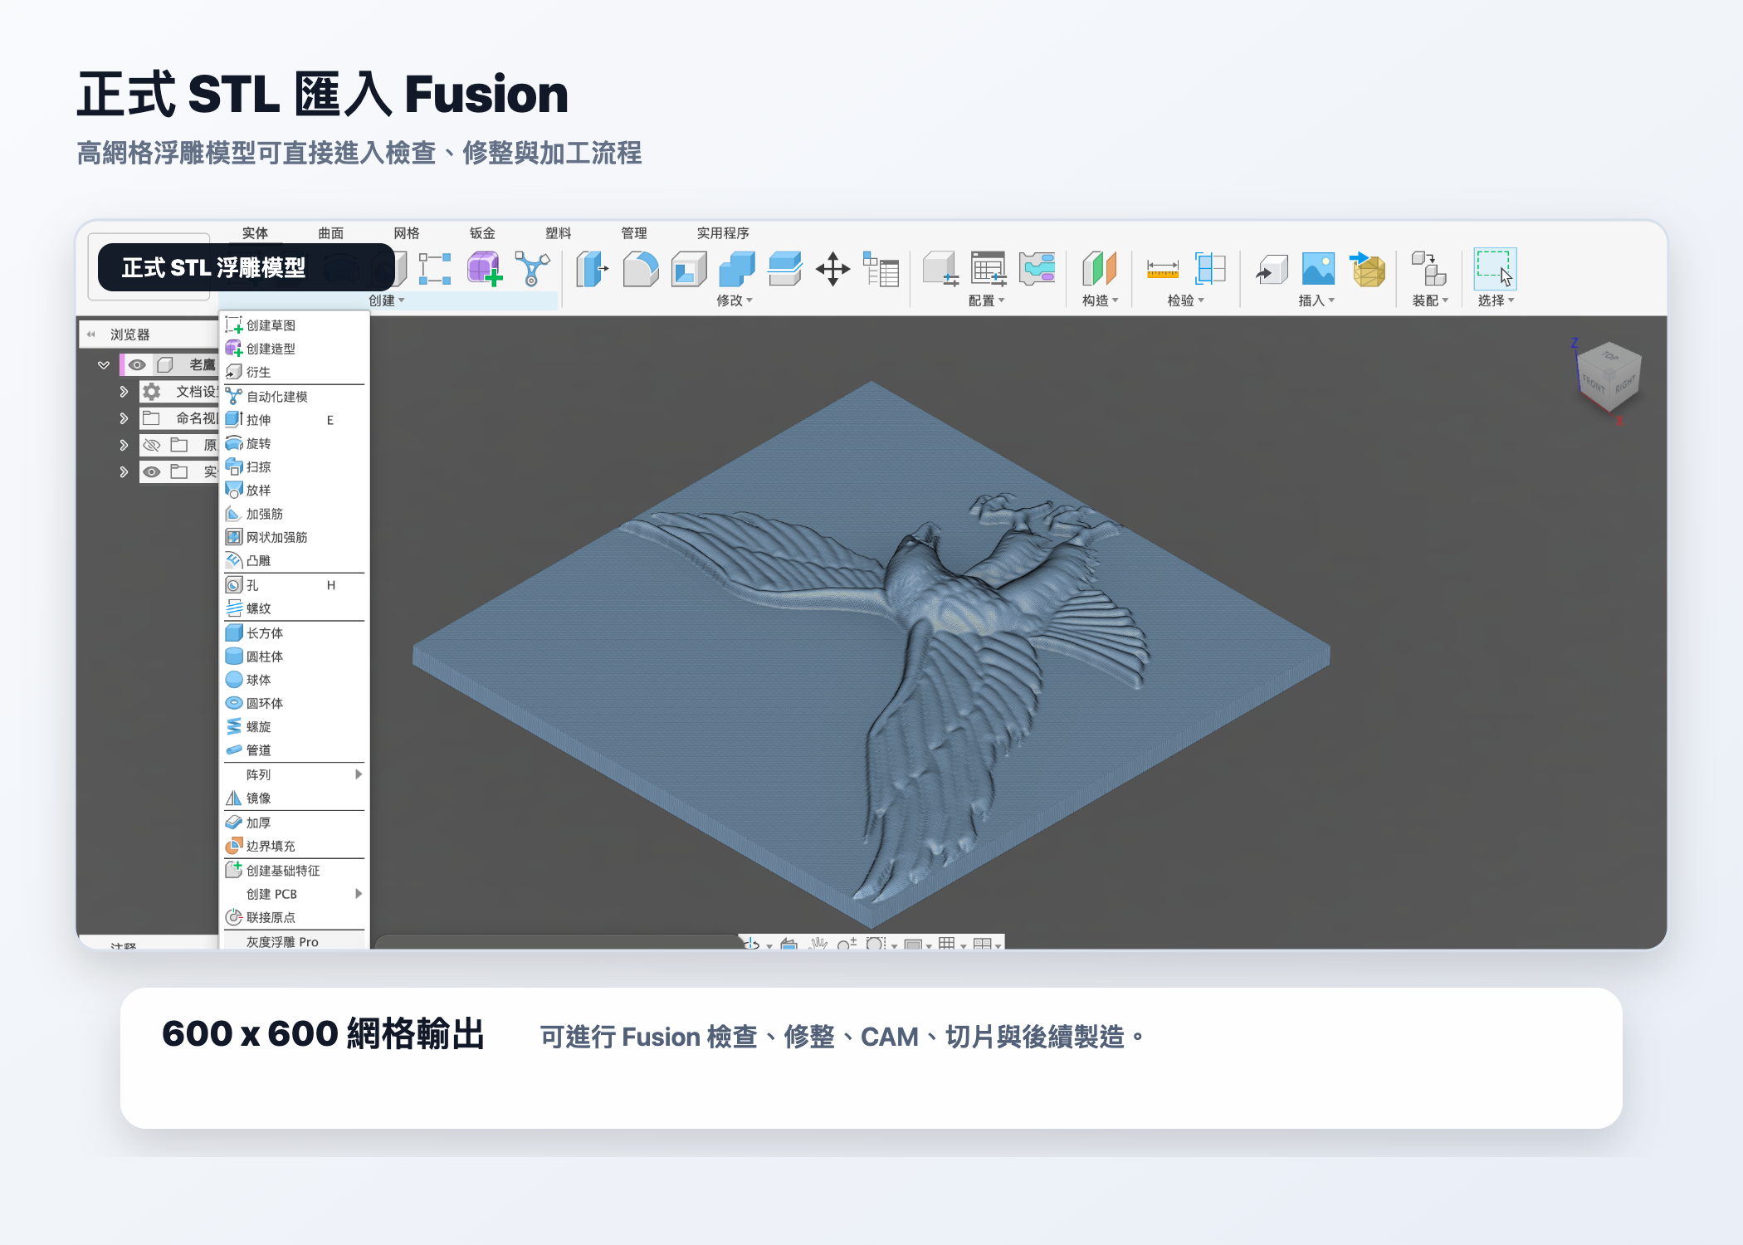
Task: Click the Insert Mesh gold icon
Action: click(x=1367, y=269)
